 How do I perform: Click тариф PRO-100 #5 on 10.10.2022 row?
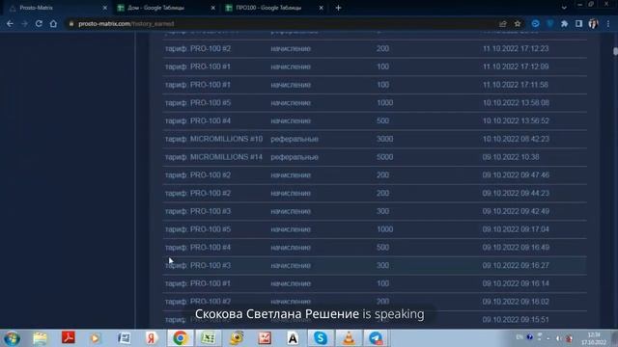pos(198,103)
